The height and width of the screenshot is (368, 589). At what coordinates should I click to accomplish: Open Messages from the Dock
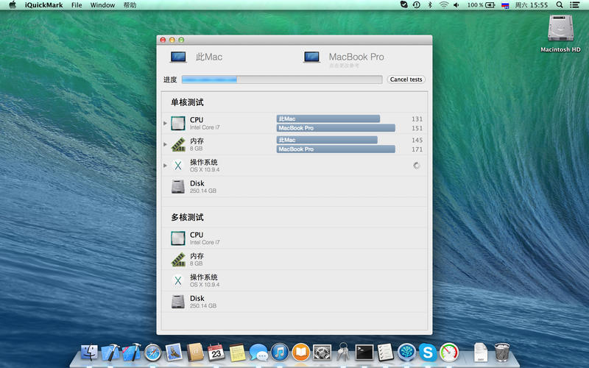pos(258,353)
